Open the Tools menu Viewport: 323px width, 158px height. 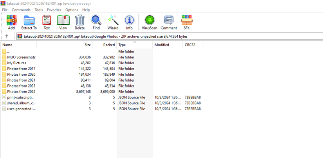[x=39, y=10]
